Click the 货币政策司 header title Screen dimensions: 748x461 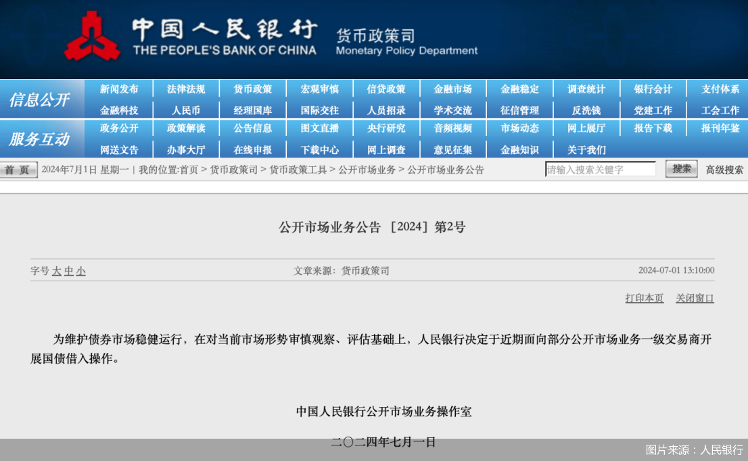376,35
